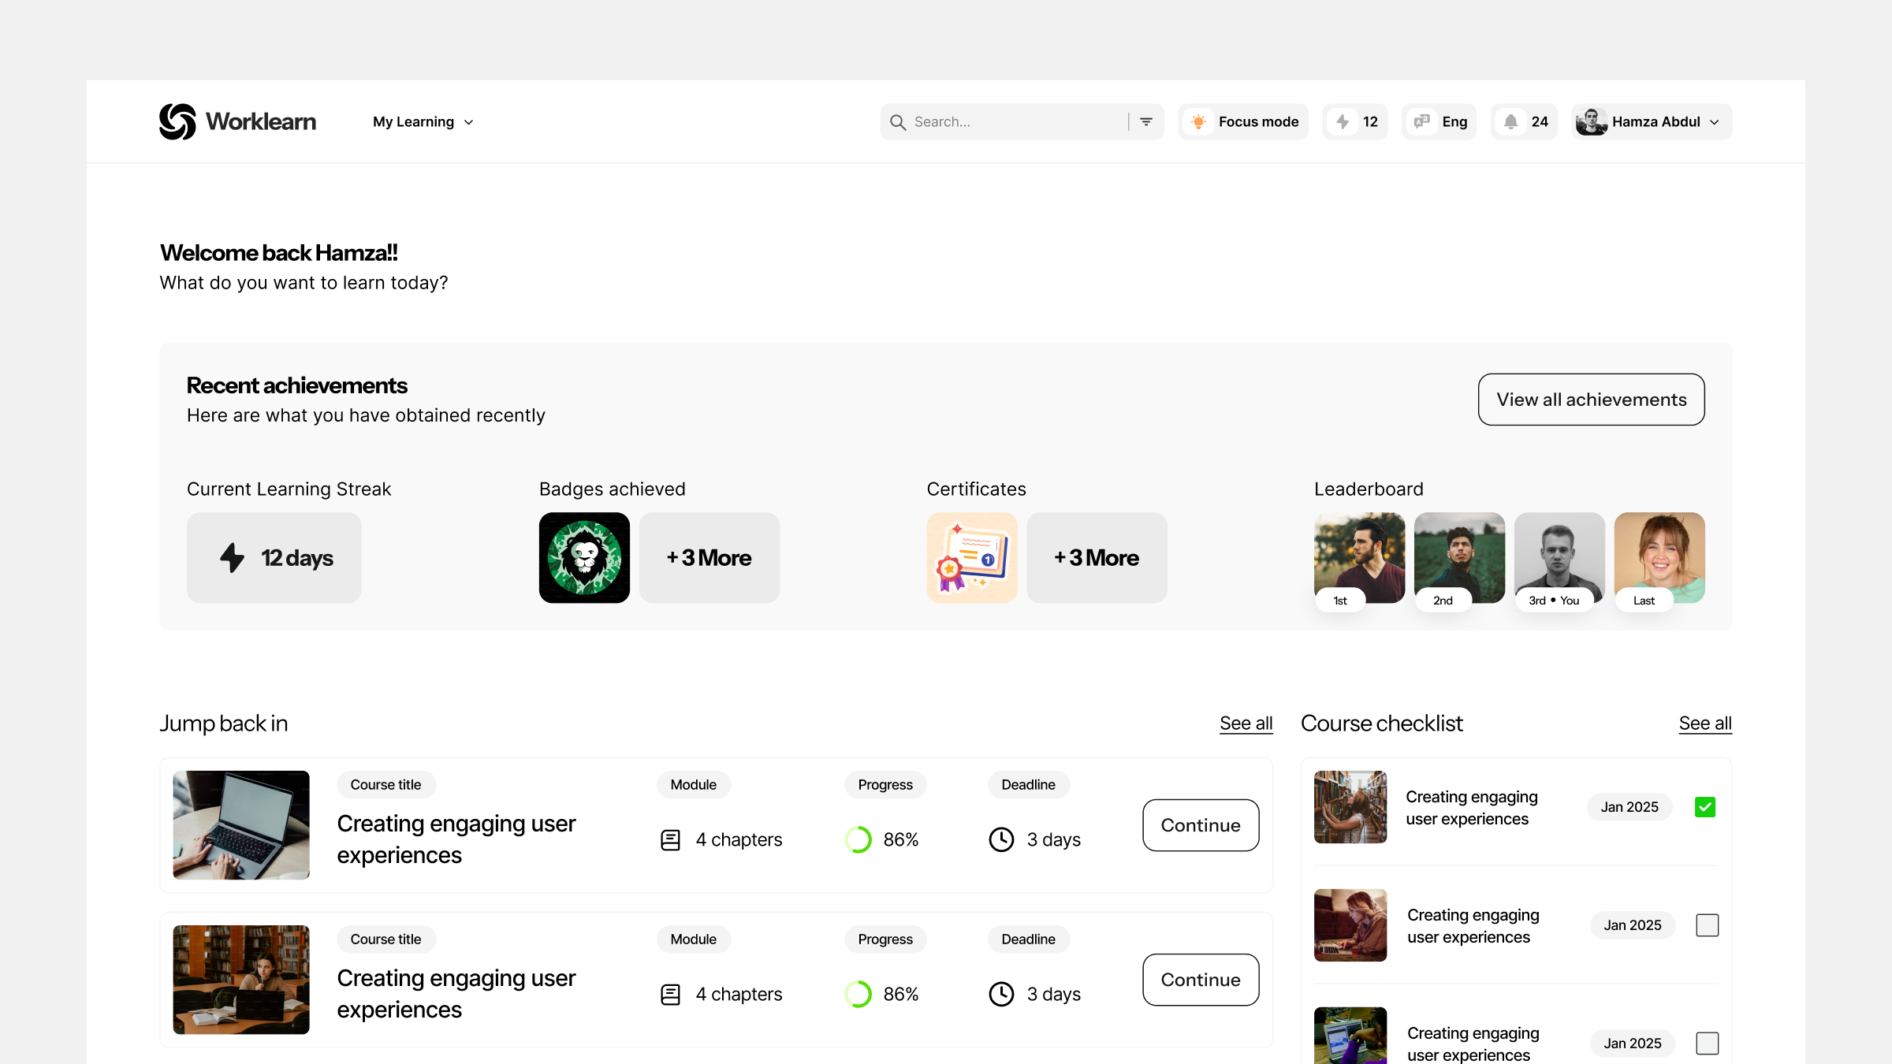1892x1064 pixels.
Task: Click the chapters icon in second course row
Action: [x=671, y=995]
